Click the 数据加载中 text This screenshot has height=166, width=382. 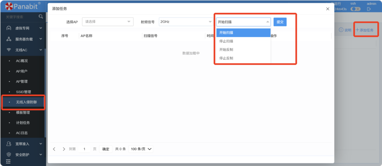point(191,53)
